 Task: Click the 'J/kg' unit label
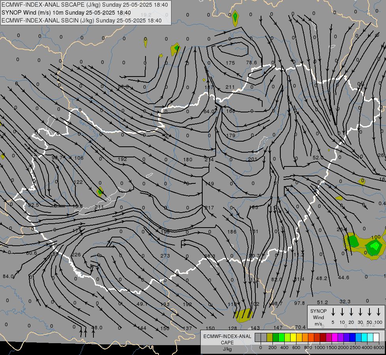click(227, 349)
